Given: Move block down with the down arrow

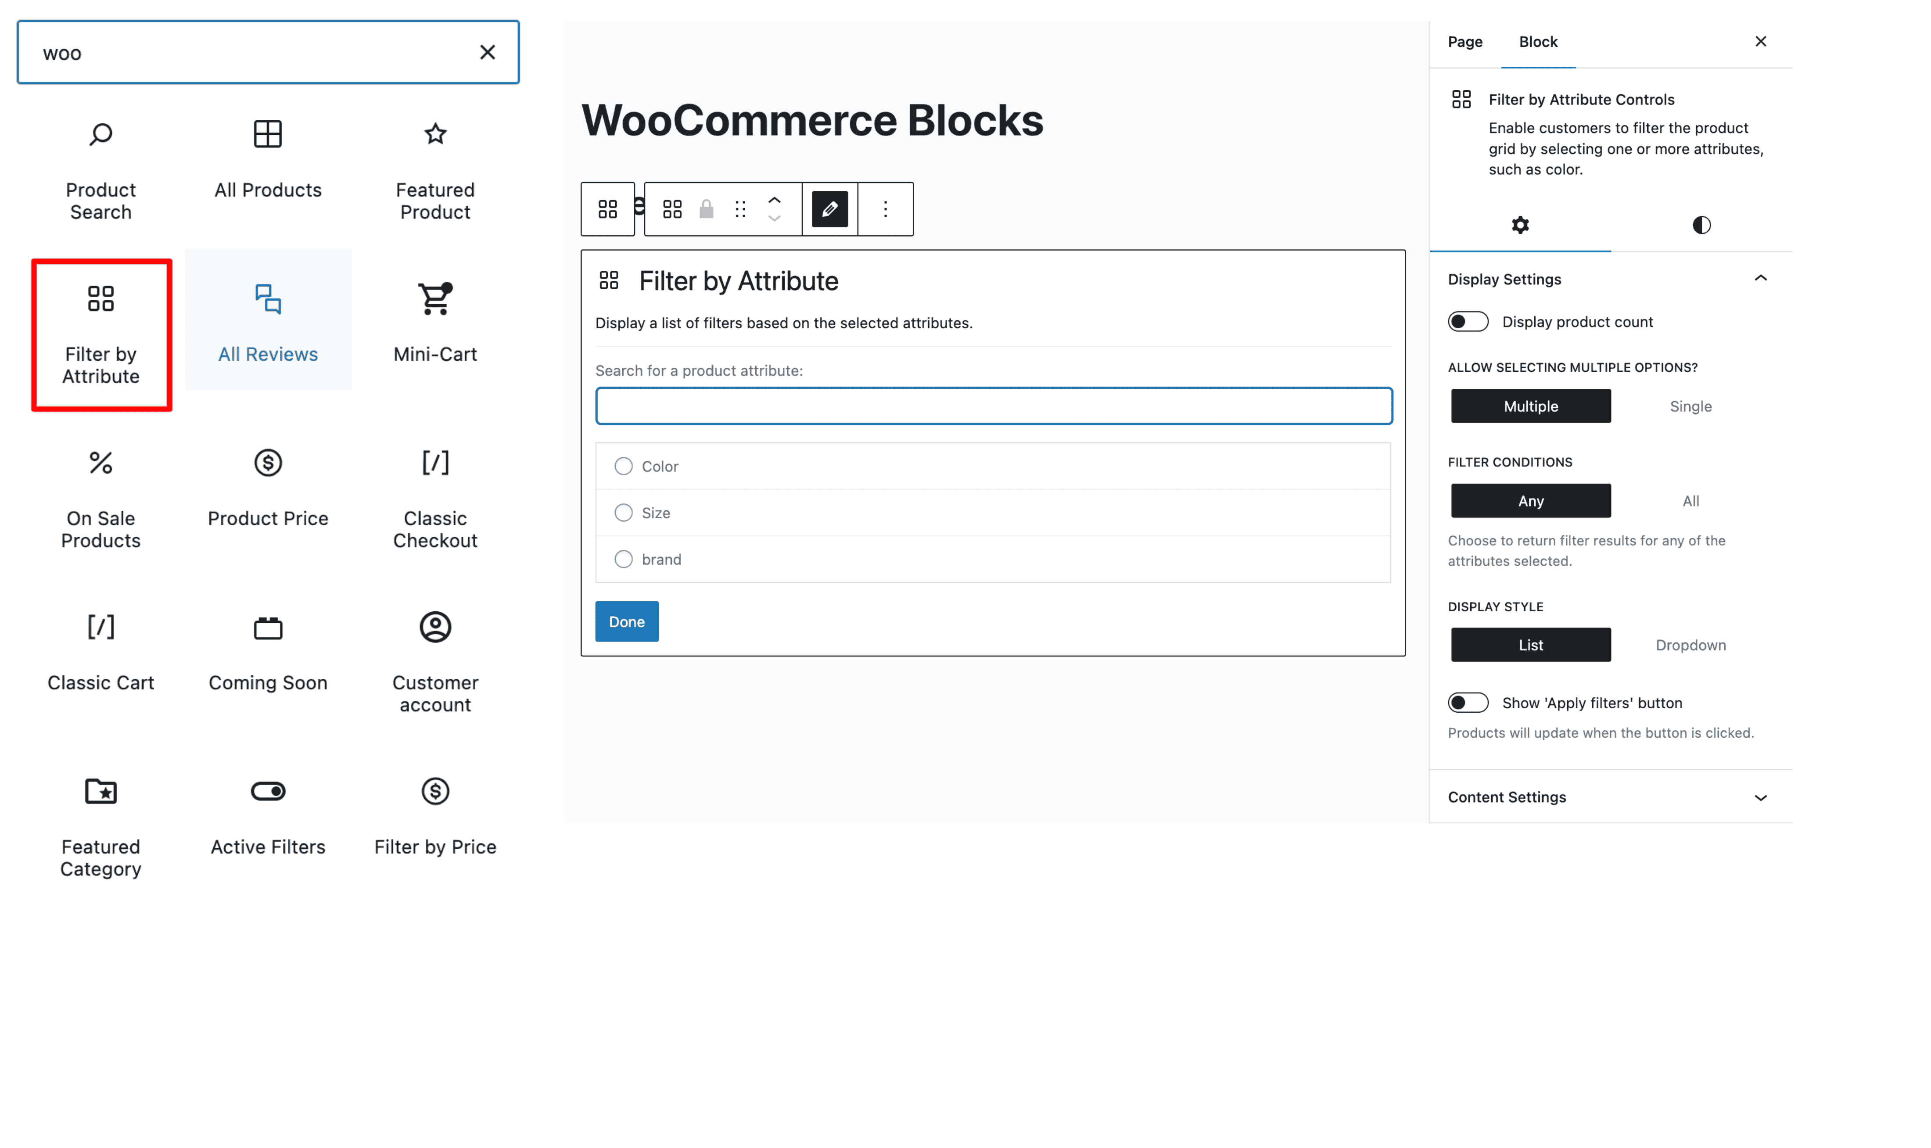Looking at the screenshot, I should click(774, 218).
